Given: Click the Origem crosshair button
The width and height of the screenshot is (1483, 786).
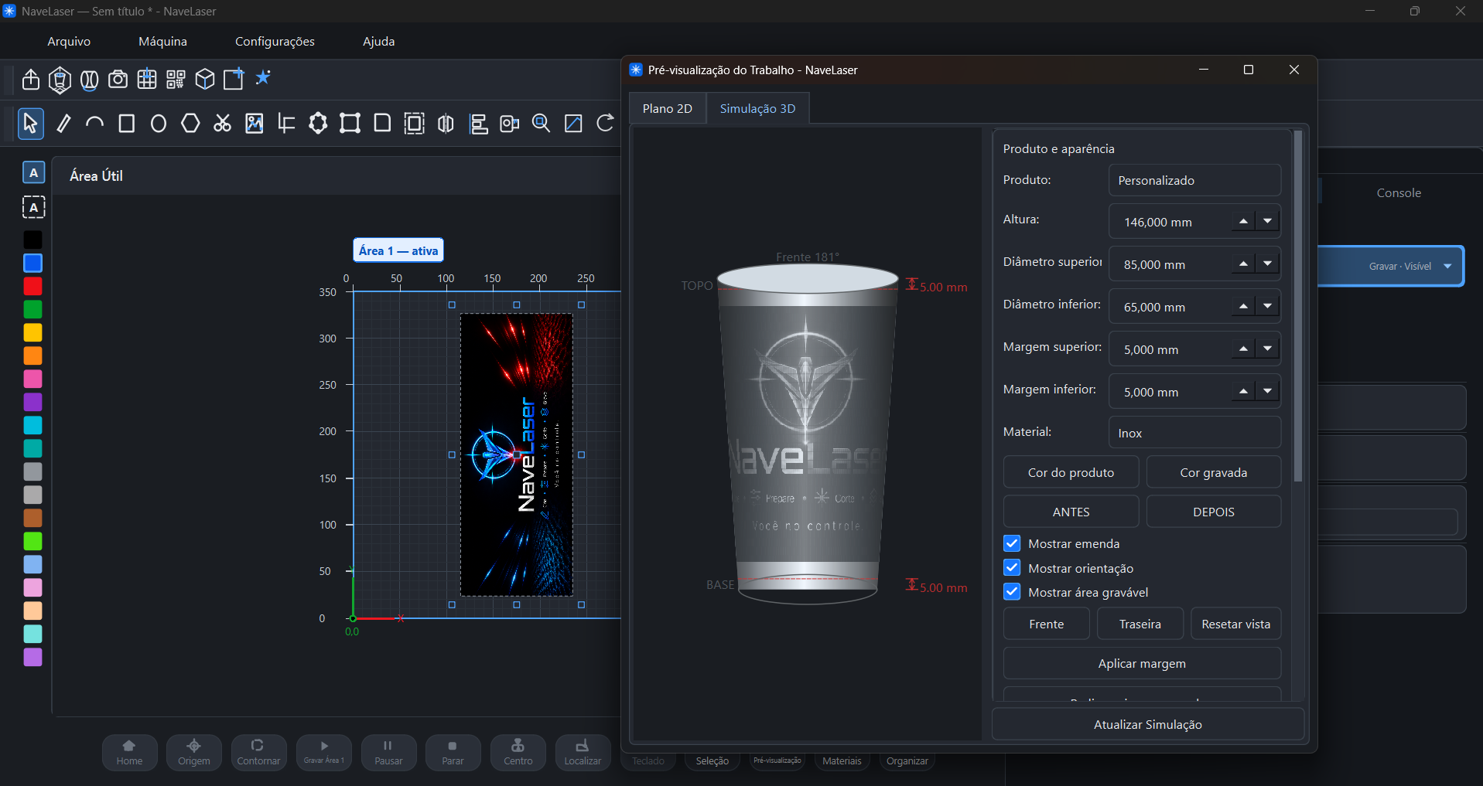Looking at the screenshot, I should tap(194, 753).
